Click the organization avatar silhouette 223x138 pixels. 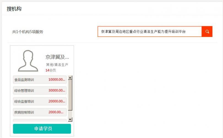pyautogui.click(x=28, y=61)
